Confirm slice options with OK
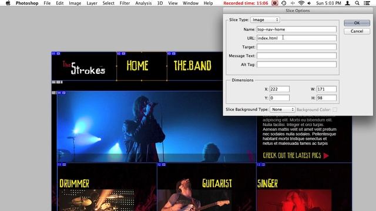 click(x=357, y=23)
